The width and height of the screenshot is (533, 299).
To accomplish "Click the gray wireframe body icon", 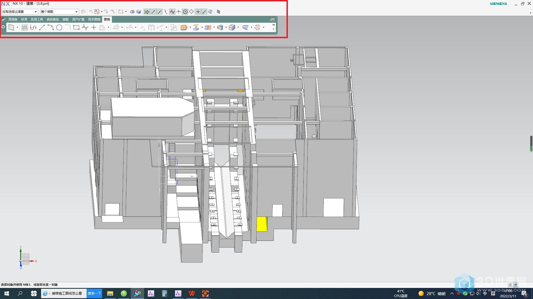I will (132, 12).
